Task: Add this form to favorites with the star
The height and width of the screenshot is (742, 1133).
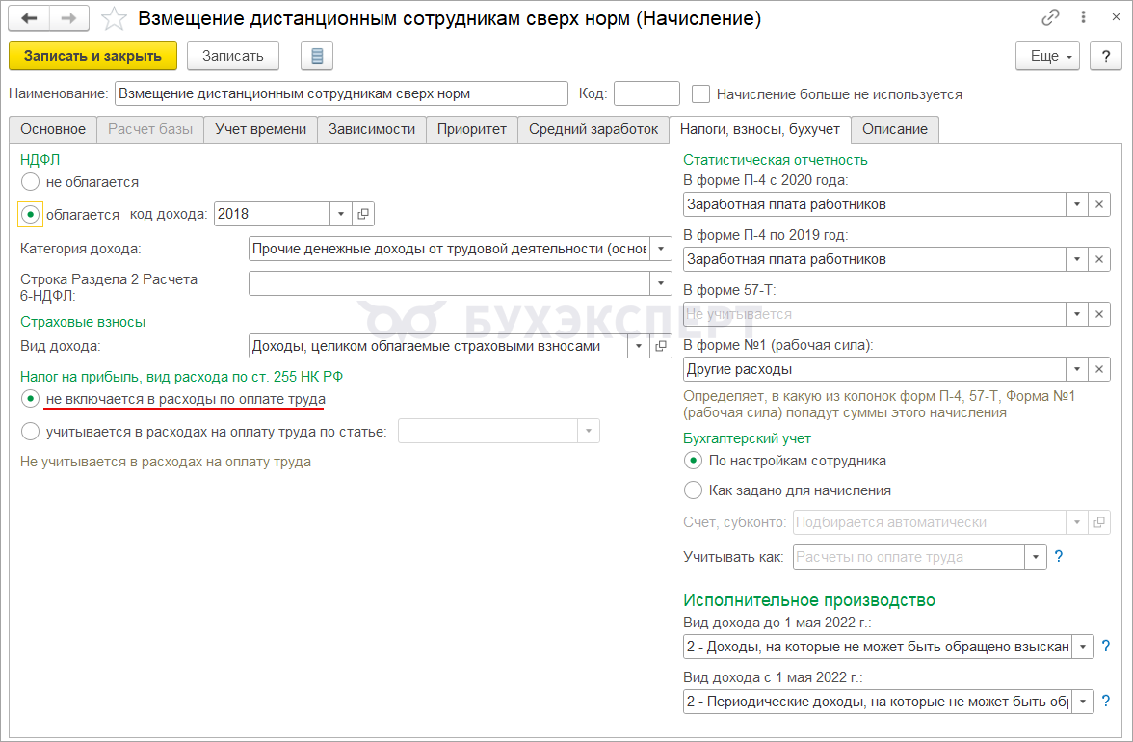Action: pos(114,18)
